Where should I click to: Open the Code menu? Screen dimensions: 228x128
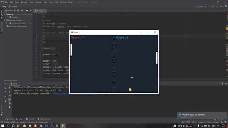point(32,2)
